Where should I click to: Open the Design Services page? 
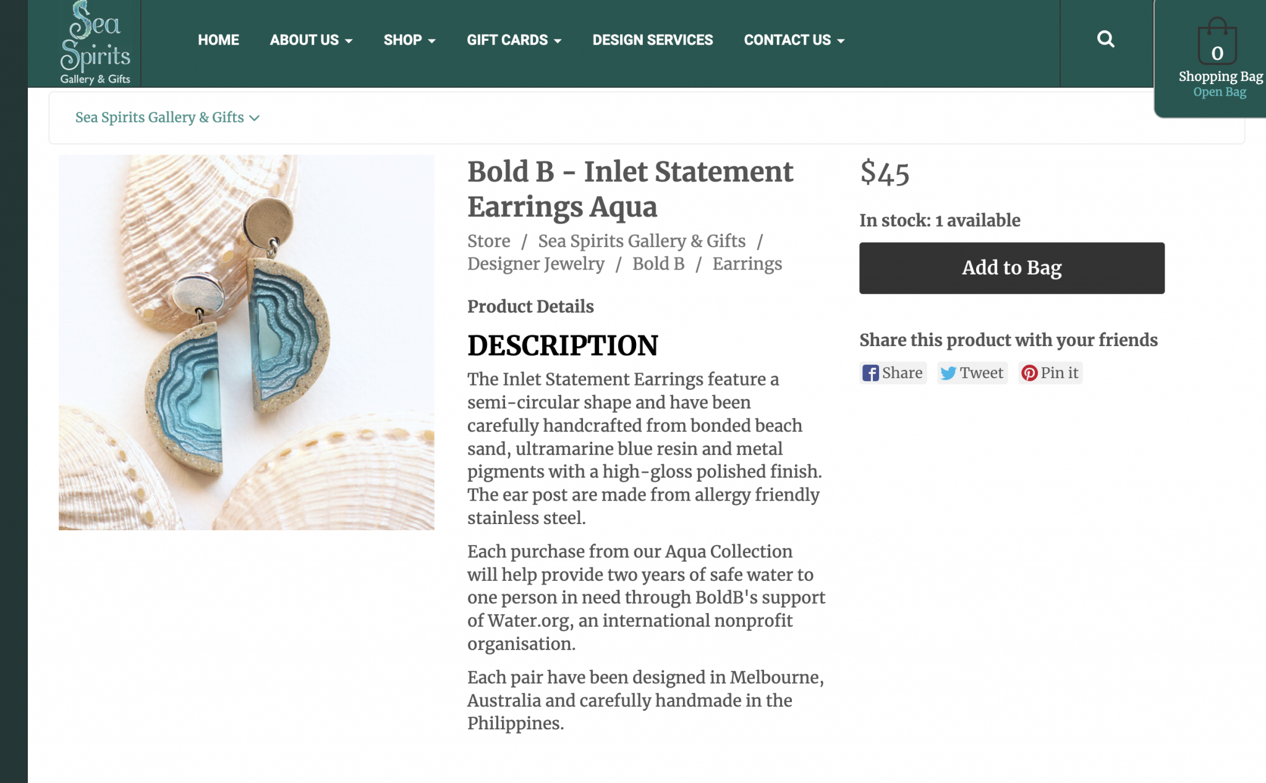(x=652, y=40)
